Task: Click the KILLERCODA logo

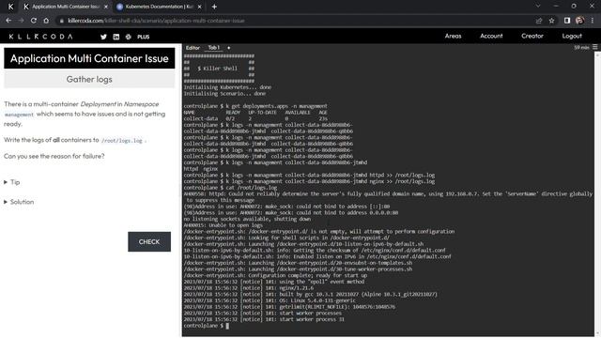Action: click(x=40, y=37)
